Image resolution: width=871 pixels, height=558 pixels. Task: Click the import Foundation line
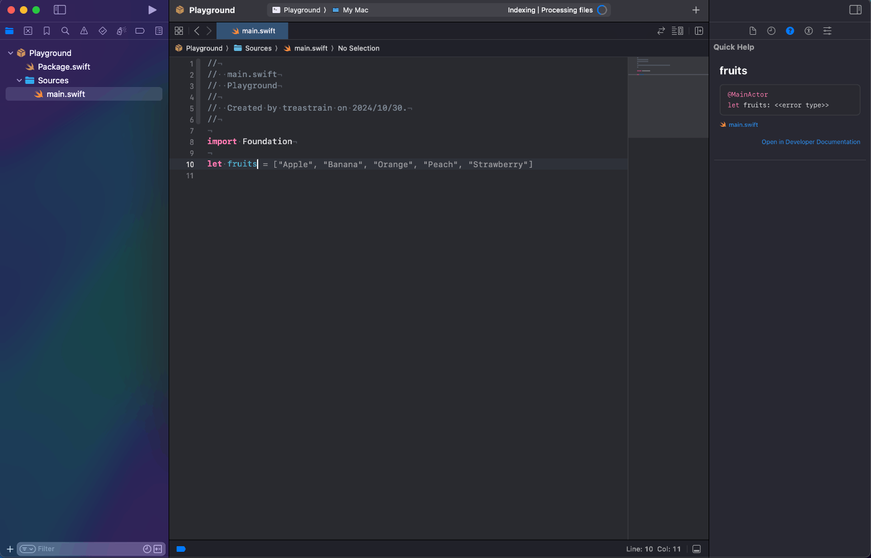pos(249,142)
